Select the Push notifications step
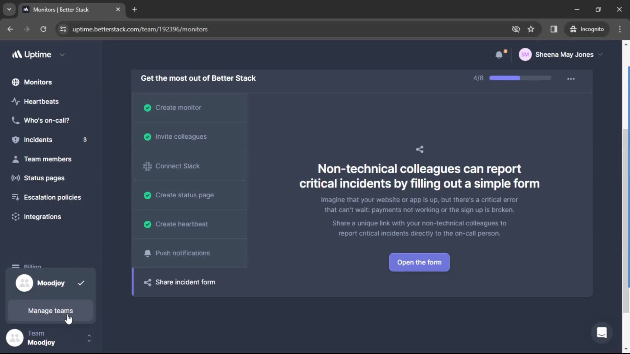630x354 pixels. [x=190, y=253]
